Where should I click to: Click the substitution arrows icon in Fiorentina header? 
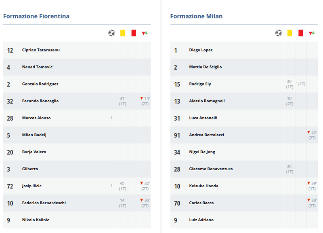tap(145, 33)
